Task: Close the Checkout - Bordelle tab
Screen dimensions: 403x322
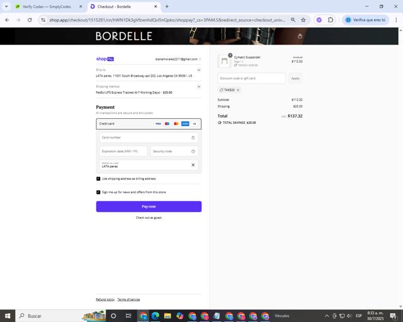Action: tap(156, 7)
